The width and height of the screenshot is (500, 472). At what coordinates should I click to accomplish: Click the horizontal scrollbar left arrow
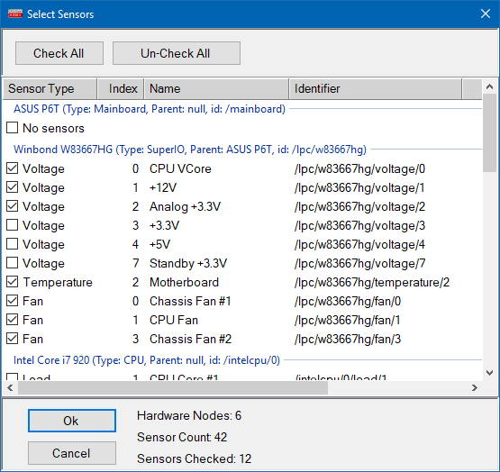tap(10, 388)
